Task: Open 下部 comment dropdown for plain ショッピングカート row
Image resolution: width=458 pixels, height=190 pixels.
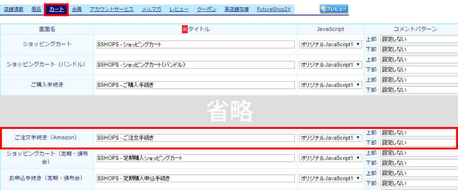Action: click(419, 49)
